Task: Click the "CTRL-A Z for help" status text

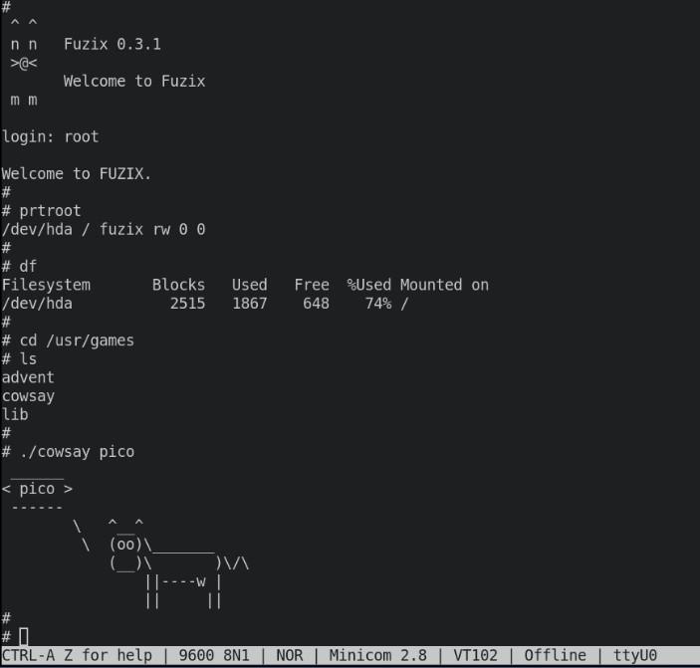Action: click(x=77, y=655)
